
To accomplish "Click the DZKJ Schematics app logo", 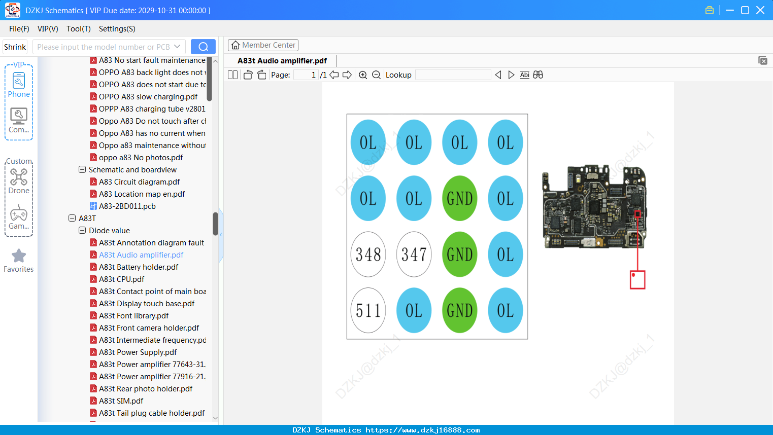I will [x=12, y=10].
